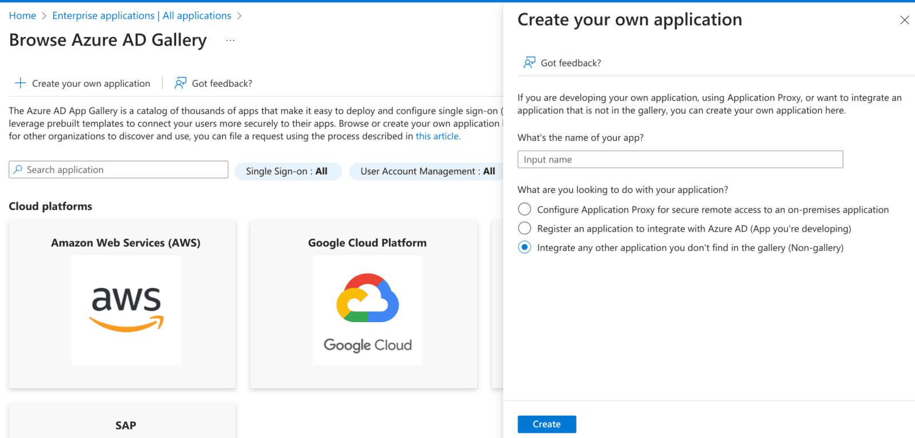This screenshot has width=915, height=438.
Task: Click the Create your own application panel heading
Action: [x=630, y=20]
